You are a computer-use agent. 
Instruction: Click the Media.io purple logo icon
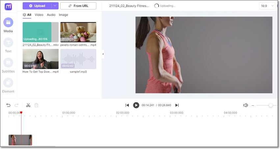click(8, 7)
